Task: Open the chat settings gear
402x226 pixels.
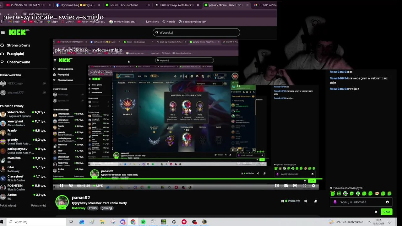Action: tap(376, 212)
